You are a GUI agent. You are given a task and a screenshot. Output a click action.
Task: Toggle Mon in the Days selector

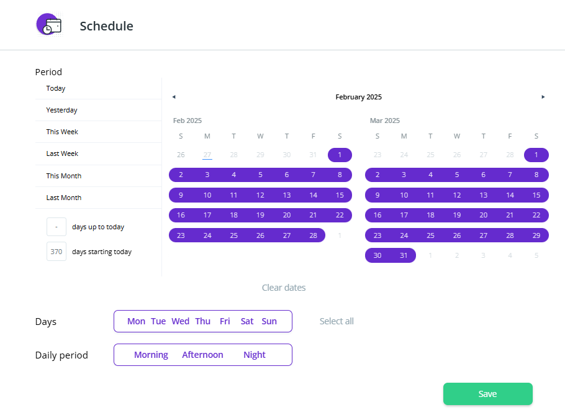(136, 321)
